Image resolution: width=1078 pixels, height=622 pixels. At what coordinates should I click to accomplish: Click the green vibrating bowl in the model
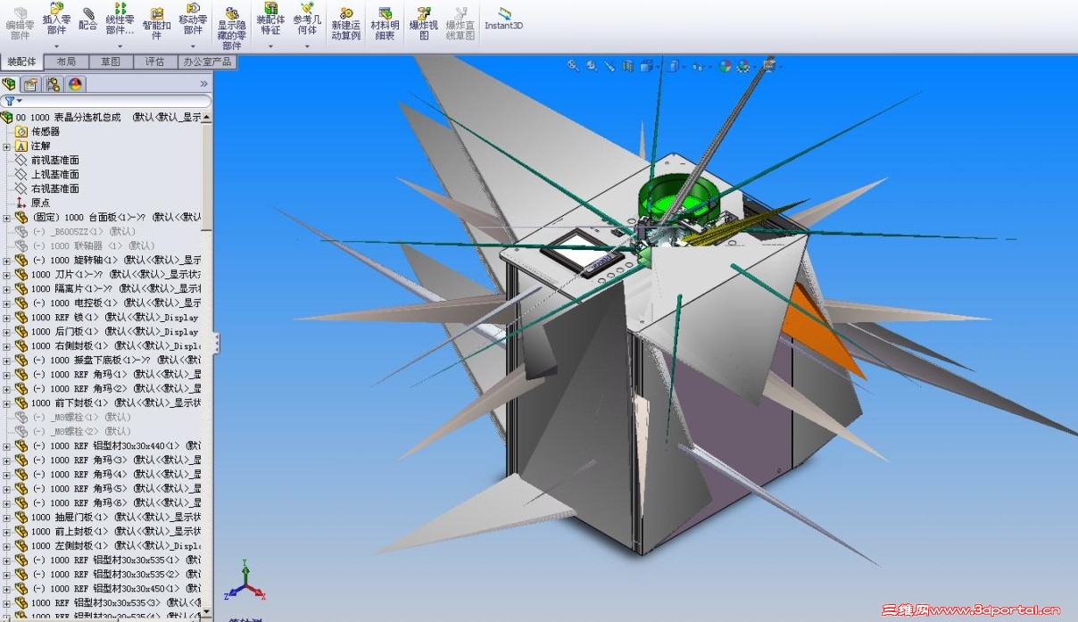pyautogui.click(x=678, y=201)
